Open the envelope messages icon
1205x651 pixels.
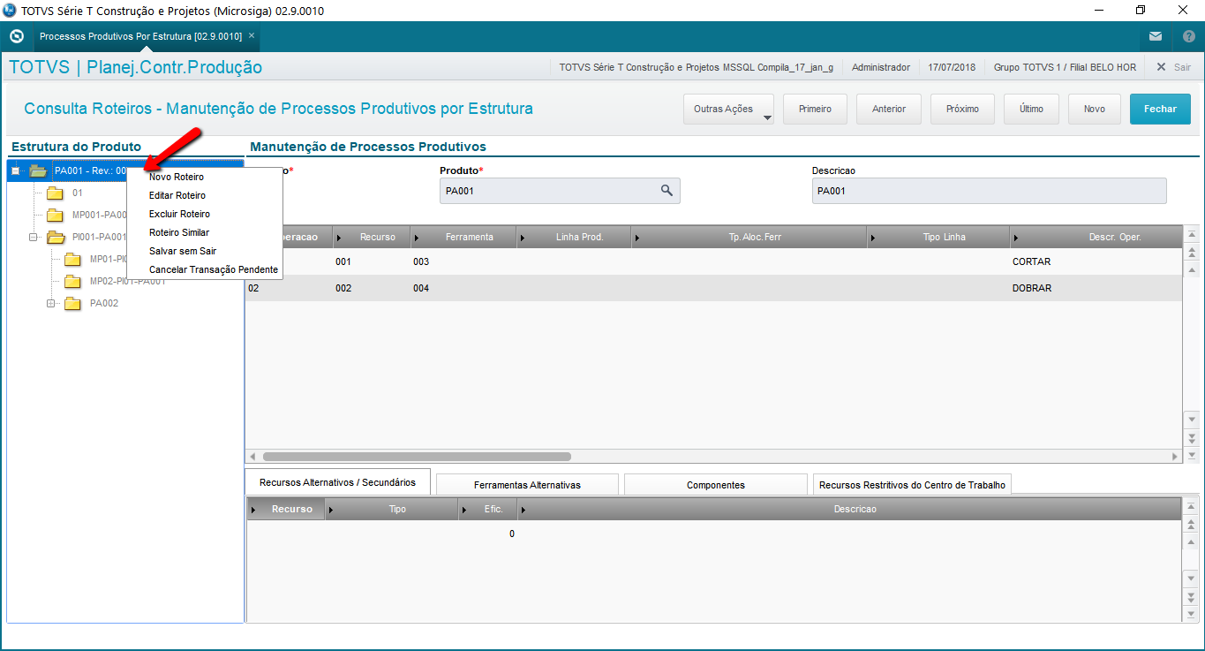(1156, 36)
